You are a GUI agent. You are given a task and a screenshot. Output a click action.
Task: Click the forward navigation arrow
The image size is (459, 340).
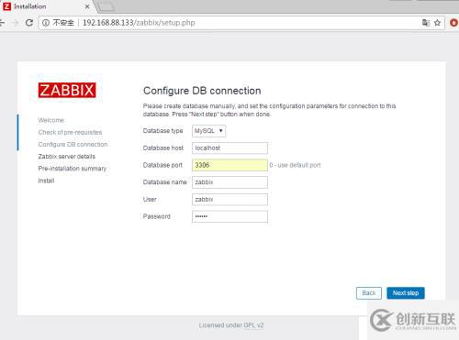16,23
